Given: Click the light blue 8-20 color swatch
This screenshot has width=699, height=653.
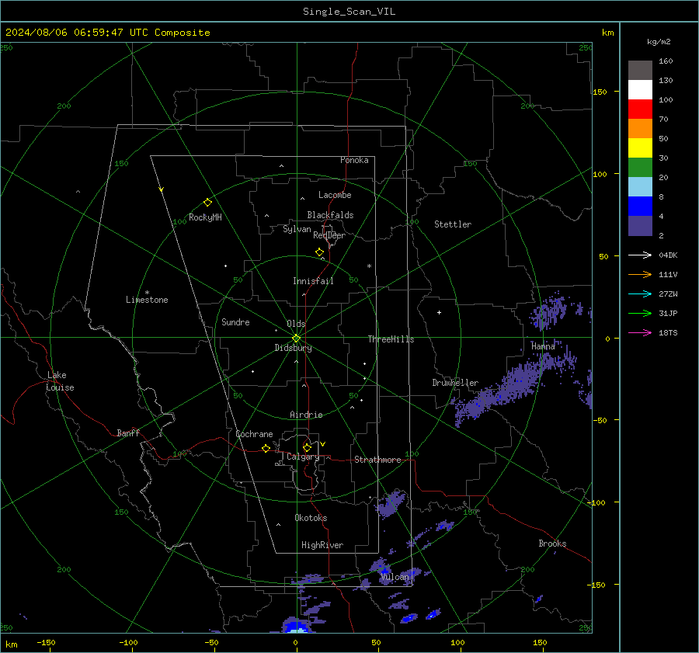Looking at the screenshot, I should 640,187.
